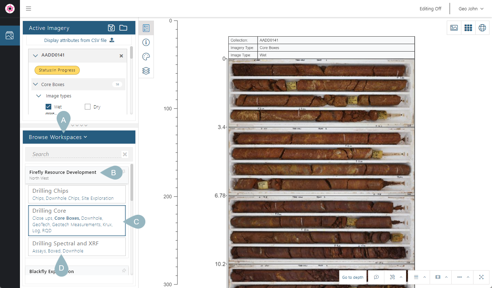The width and height of the screenshot is (492, 288).
Task: Open the Drilling Chips workspace
Action: click(77, 194)
